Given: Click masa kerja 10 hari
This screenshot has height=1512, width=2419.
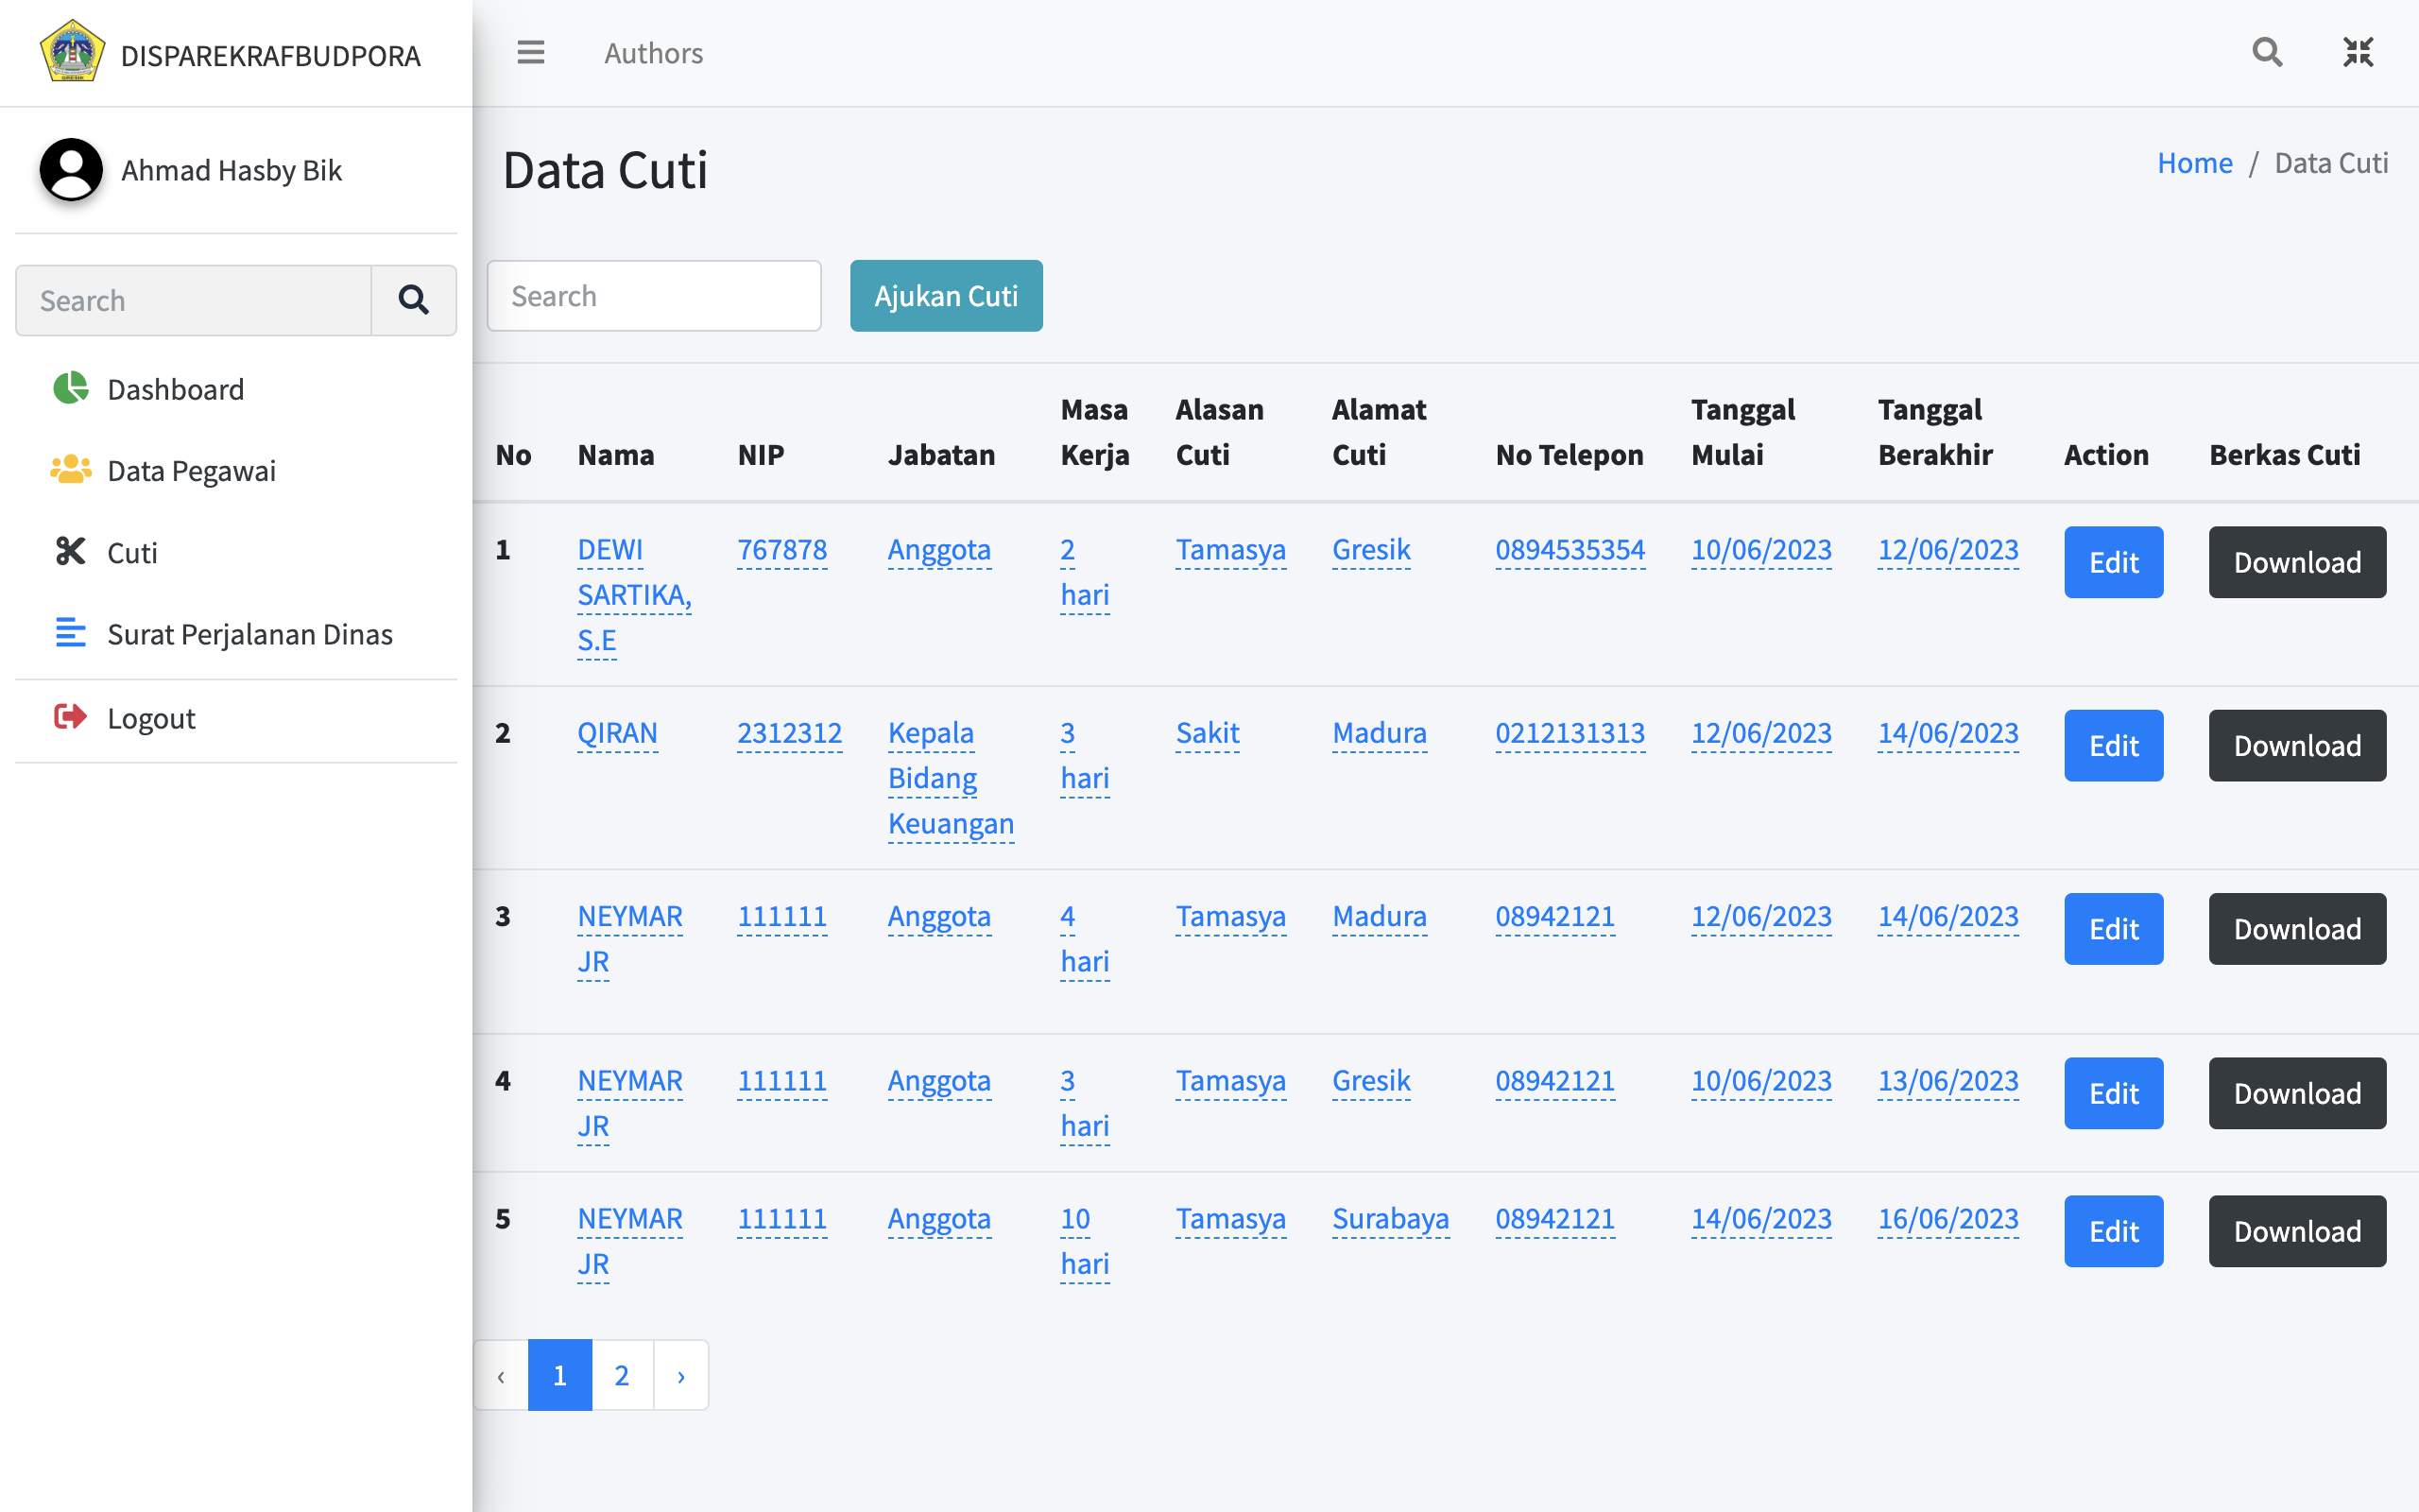Looking at the screenshot, I should [x=1085, y=1241].
